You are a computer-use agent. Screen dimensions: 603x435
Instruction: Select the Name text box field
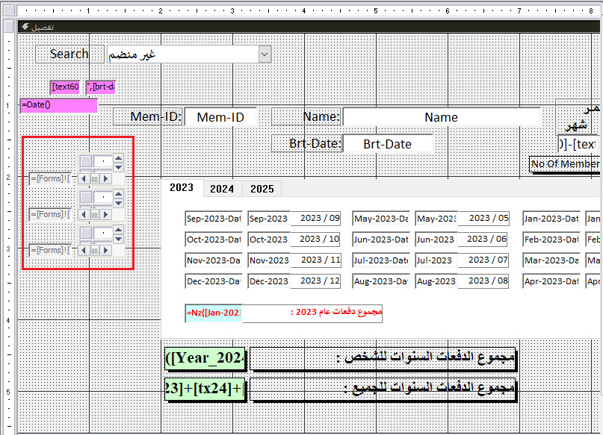pyautogui.click(x=441, y=117)
